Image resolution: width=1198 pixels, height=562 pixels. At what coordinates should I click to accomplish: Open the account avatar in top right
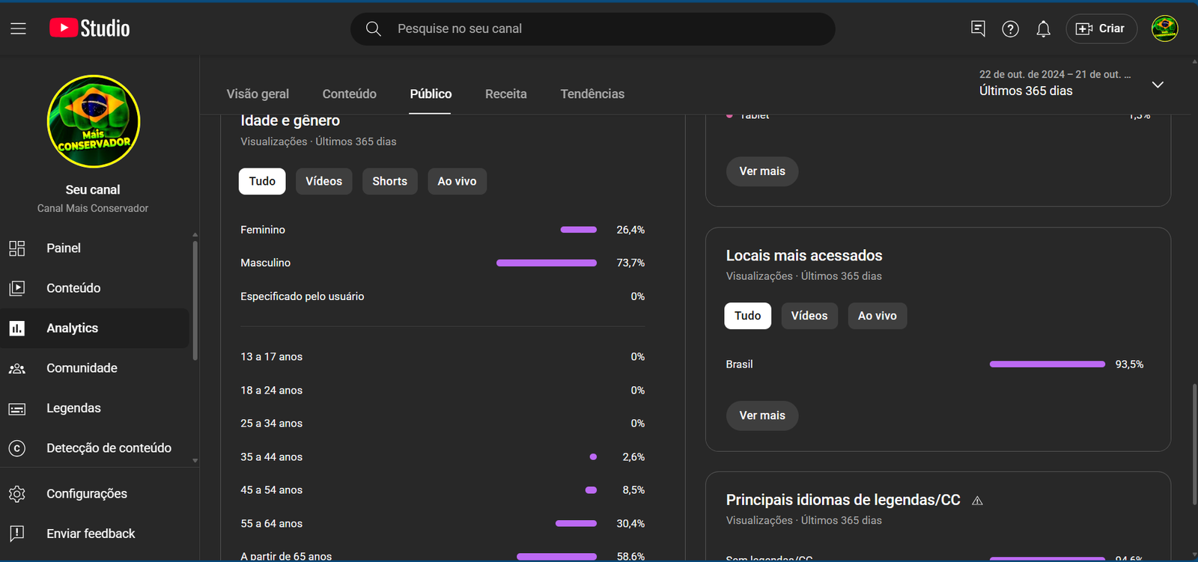(1164, 28)
